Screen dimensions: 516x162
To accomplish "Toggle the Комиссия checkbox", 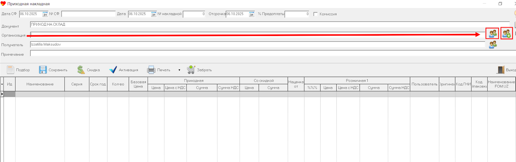I will [x=315, y=14].
